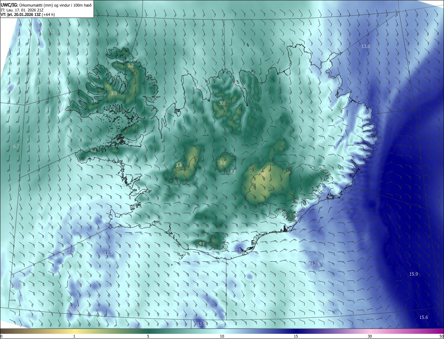The height and width of the screenshot is (339, 444).
Task: Click the title line starting "UWC/IG: Úrkomumætti (mm)"
Action: 46,5
